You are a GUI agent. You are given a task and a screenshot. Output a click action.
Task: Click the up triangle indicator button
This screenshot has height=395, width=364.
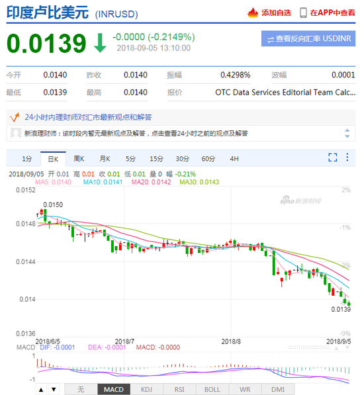41,390
